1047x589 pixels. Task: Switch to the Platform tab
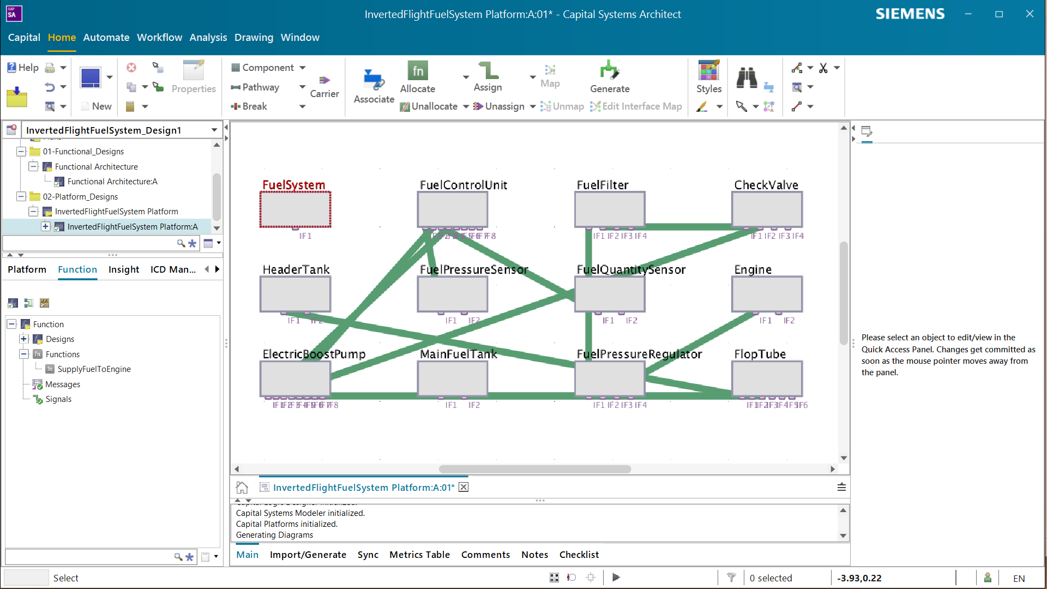tap(27, 269)
